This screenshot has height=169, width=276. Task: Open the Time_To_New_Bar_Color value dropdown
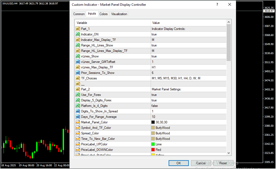[188, 139]
